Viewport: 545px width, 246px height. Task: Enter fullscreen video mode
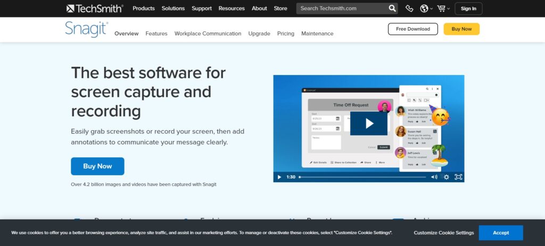(x=458, y=177)
